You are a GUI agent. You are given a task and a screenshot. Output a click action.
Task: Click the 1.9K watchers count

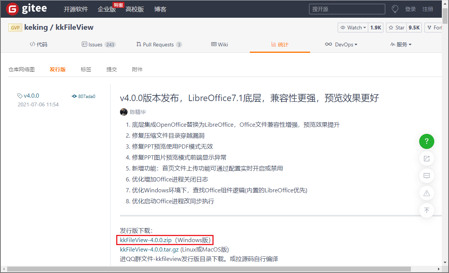[x=375, y=28]
